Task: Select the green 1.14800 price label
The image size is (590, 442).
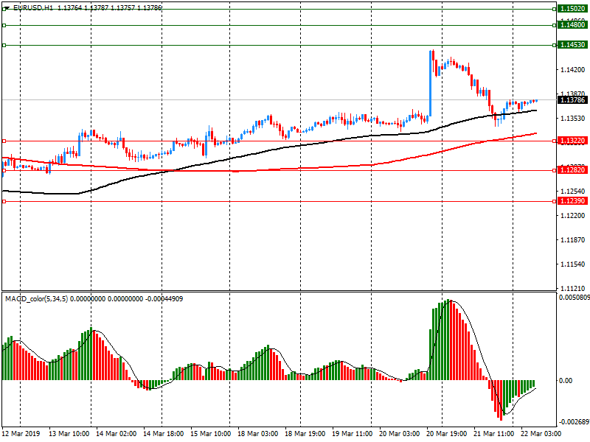Action: 572,25
